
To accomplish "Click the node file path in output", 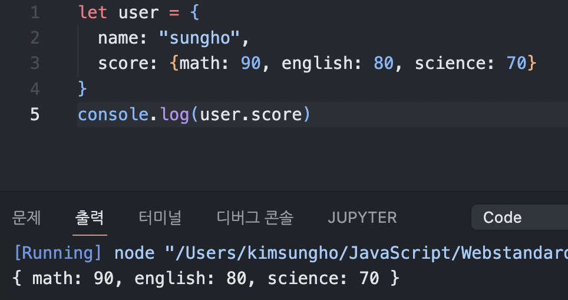I will 366,252.
